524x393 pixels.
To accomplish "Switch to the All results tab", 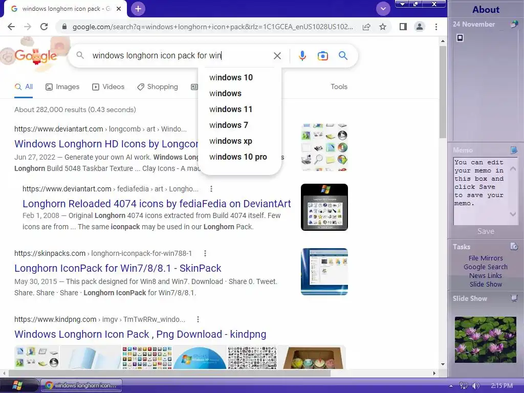I will tap(24, 87).
